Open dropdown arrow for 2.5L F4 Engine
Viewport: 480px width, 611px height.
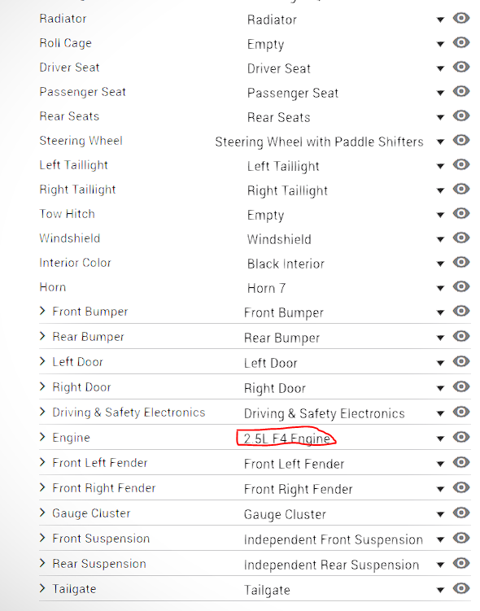(x=440, y=439)
